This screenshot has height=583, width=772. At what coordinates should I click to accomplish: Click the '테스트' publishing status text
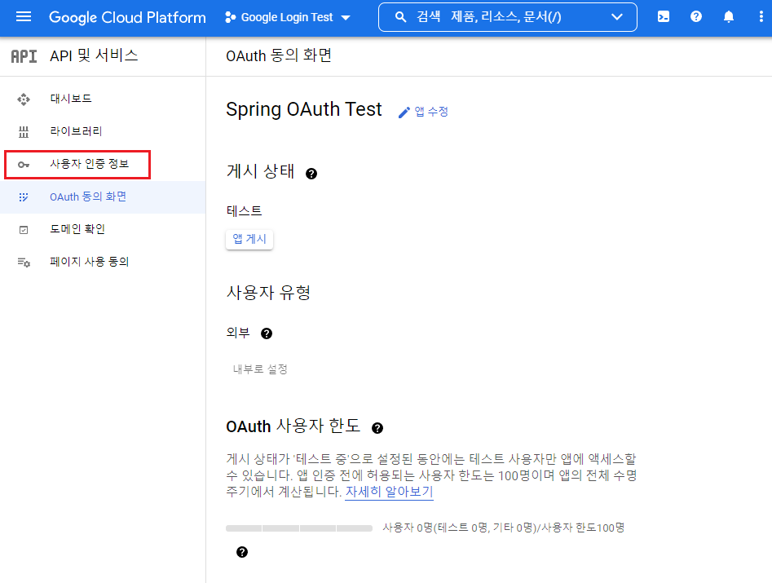tap(245, 211)
